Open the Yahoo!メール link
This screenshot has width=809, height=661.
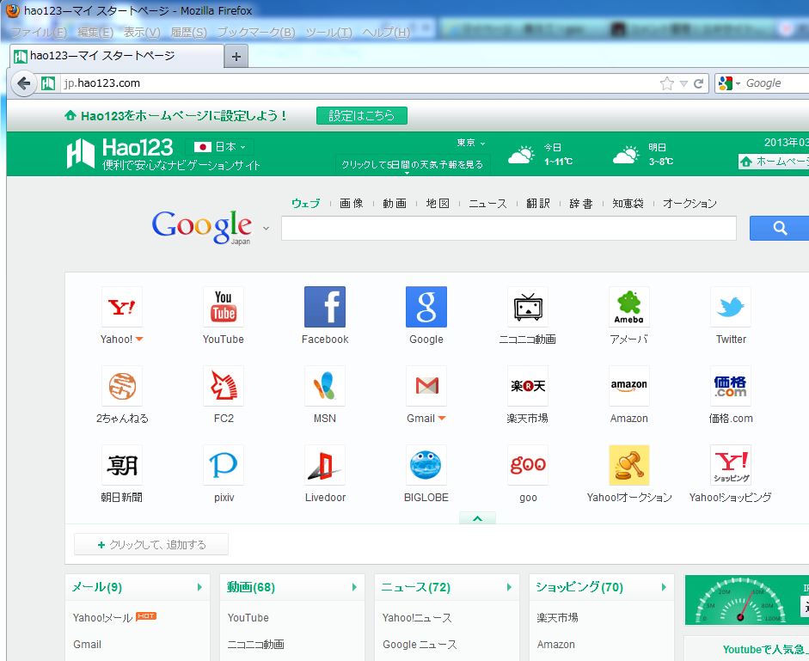click(x=102, y=618)
